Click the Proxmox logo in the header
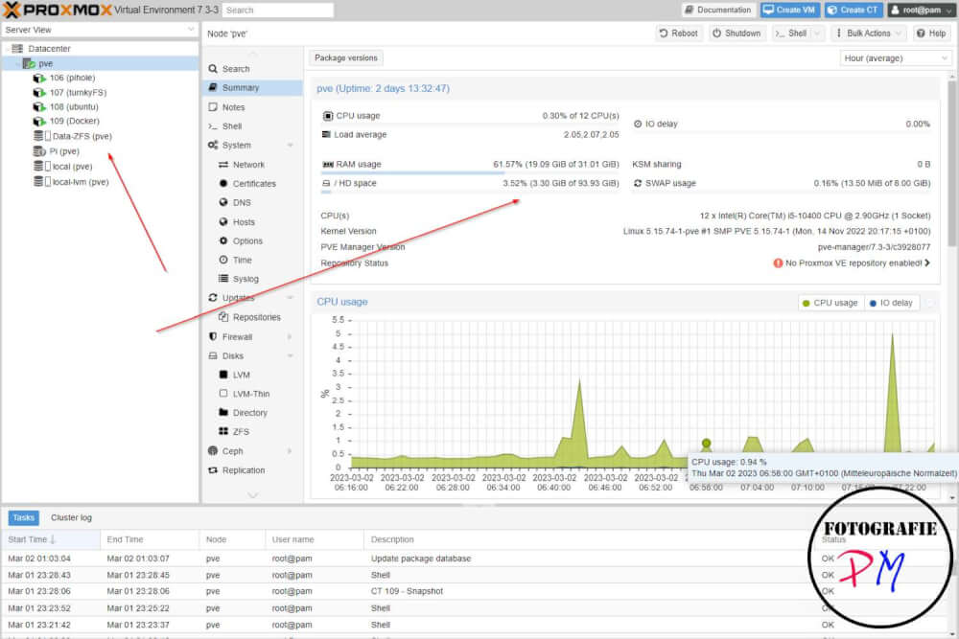This screenshot has width=959, height=639. click(x=58, y=10)
